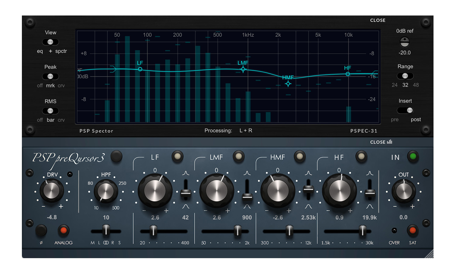Click the HMF frequency slider 300-12k

point(286,231)
